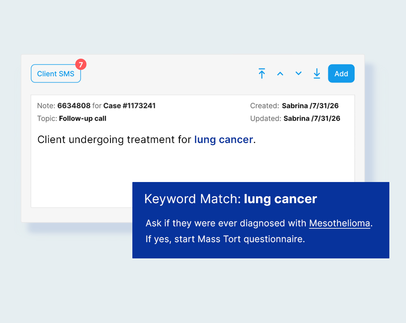Jump to last note arrow icon
This screenshot has height=323, width=406.
click(317, 74)
